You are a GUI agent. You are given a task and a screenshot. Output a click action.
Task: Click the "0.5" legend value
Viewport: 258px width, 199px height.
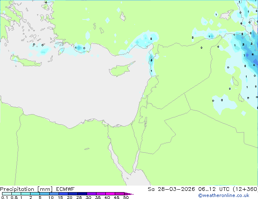click(x=14, y=197)
